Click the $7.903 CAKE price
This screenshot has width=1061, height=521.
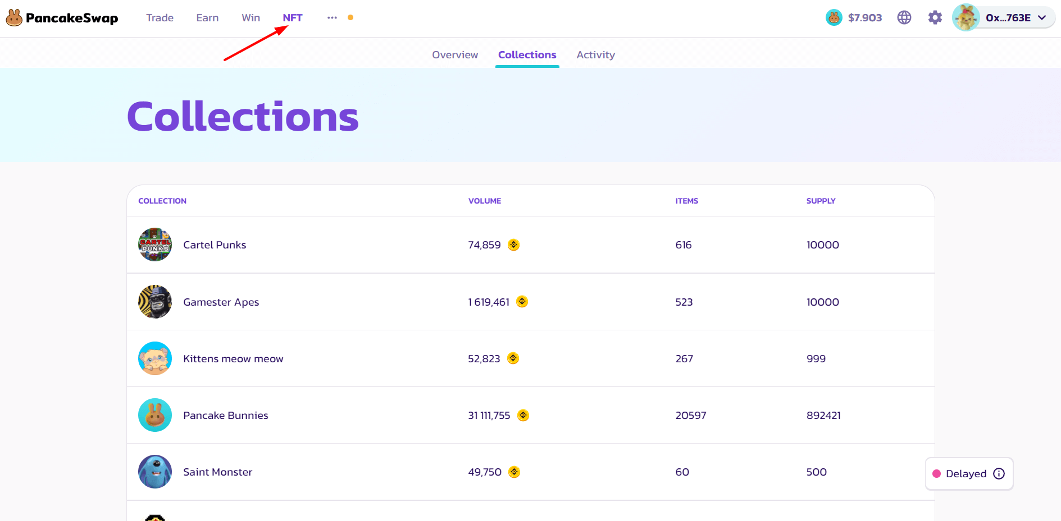(x=865, y=18)
